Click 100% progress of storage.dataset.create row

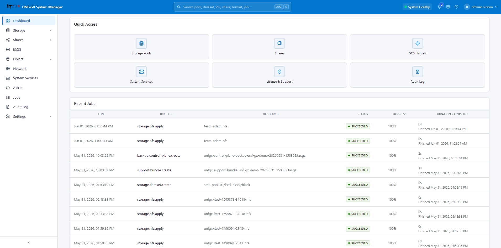pos(392,185)
